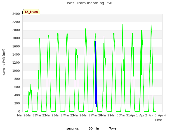
Task: Click the Mar 28 x-axis date label
Action: click(x=97, y=115)
